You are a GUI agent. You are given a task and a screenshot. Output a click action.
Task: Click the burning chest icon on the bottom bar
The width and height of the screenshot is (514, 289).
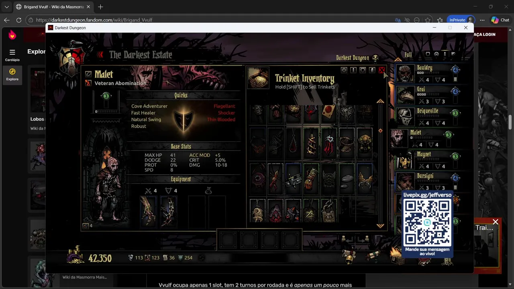click(x=398, y=255)
